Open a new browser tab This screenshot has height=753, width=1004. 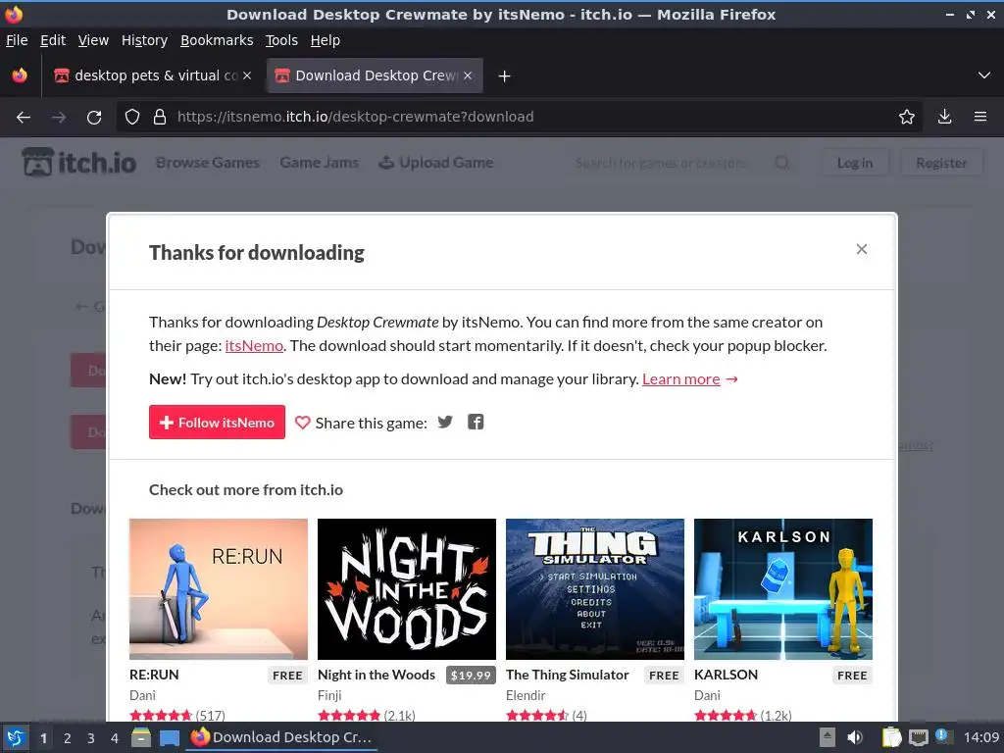505,76
